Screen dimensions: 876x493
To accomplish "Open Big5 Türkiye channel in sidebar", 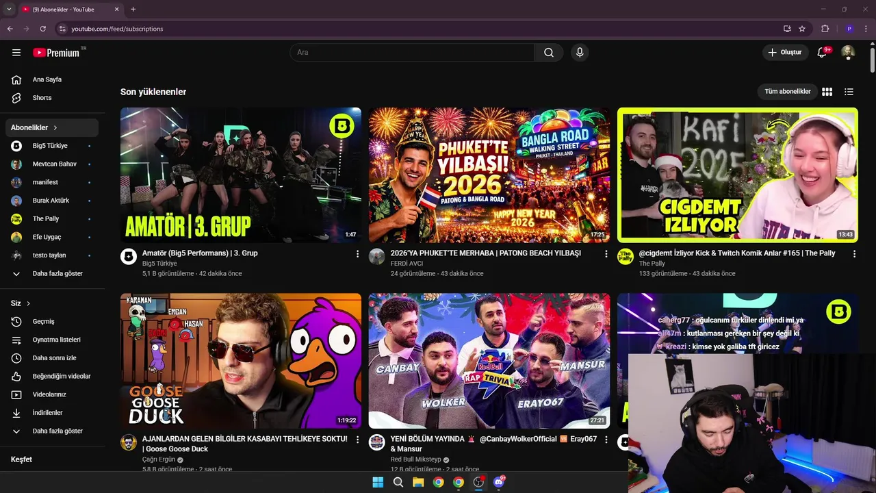I will [52, 146].
